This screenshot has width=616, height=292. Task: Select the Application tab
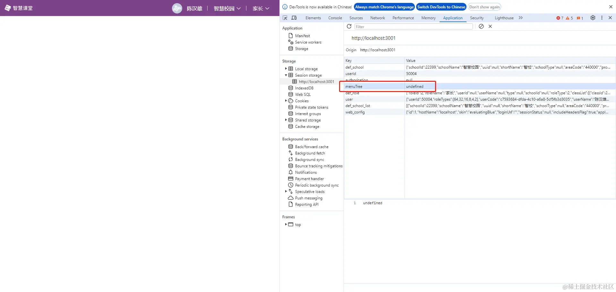click(453, 18)
